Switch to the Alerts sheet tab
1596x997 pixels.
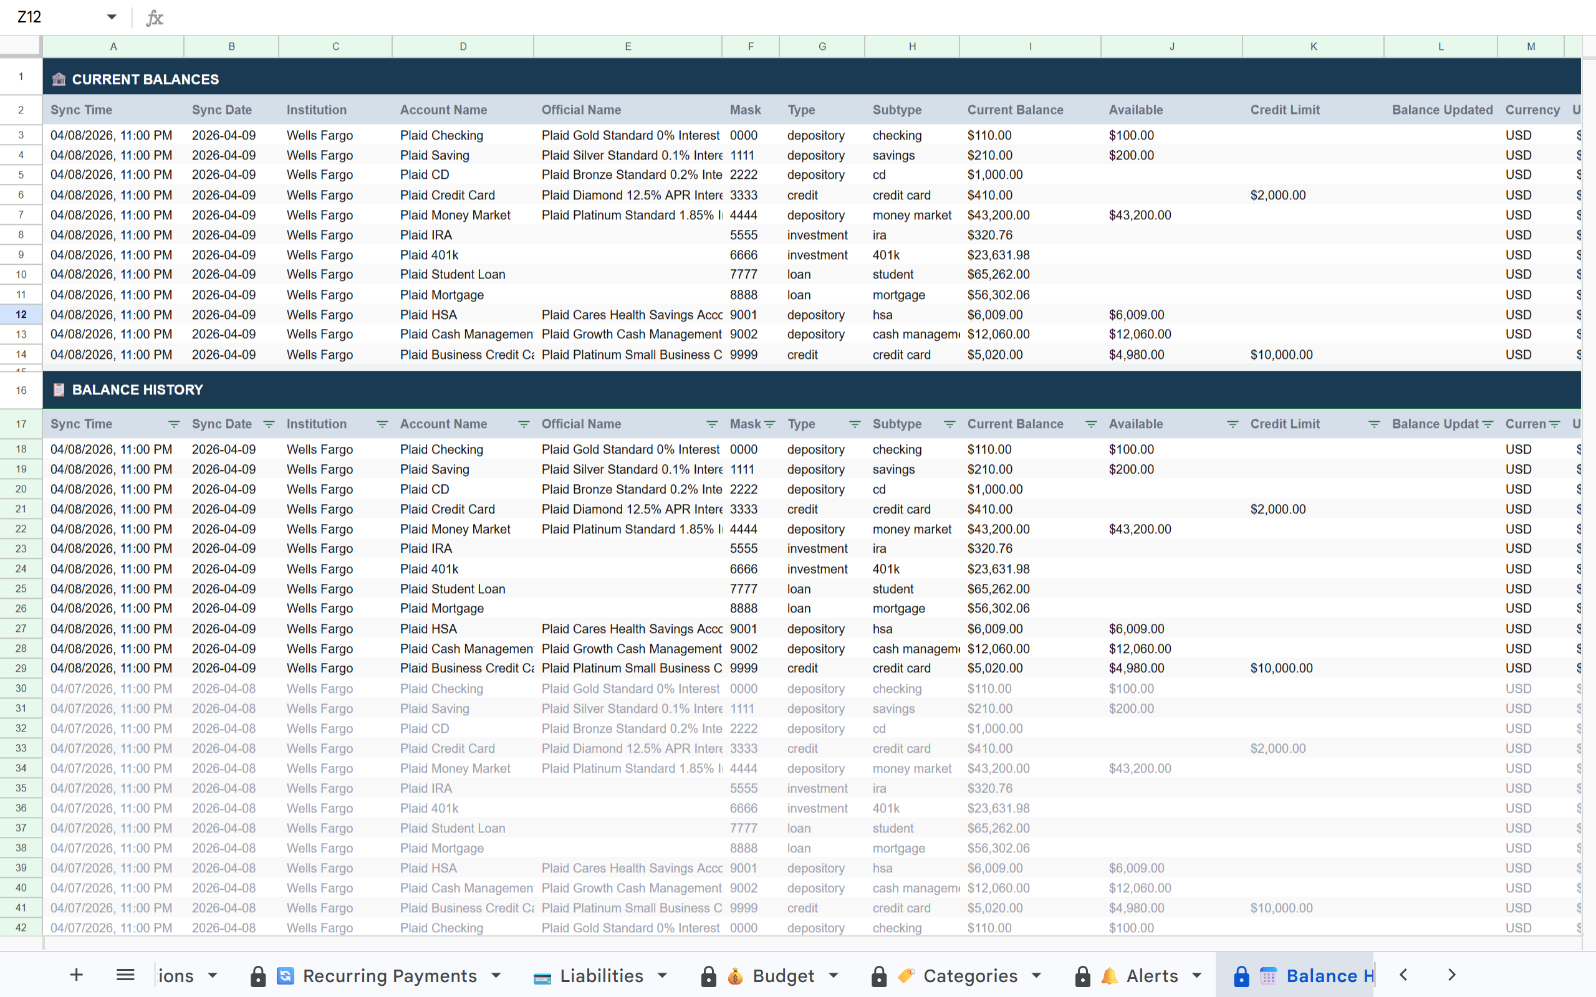click(1152, 976)
